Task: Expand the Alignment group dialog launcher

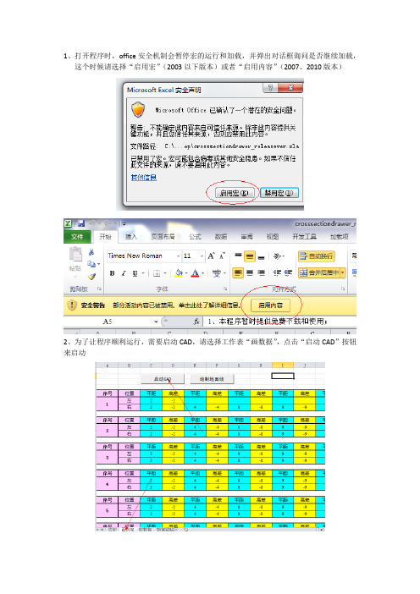Action: pyautogui.click(x=343, y=289)
